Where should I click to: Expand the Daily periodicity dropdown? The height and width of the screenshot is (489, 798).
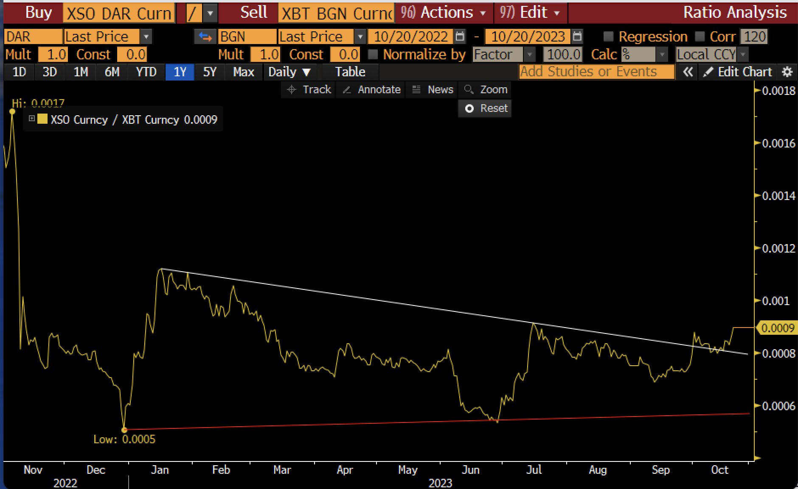click(x=289, y=72)
